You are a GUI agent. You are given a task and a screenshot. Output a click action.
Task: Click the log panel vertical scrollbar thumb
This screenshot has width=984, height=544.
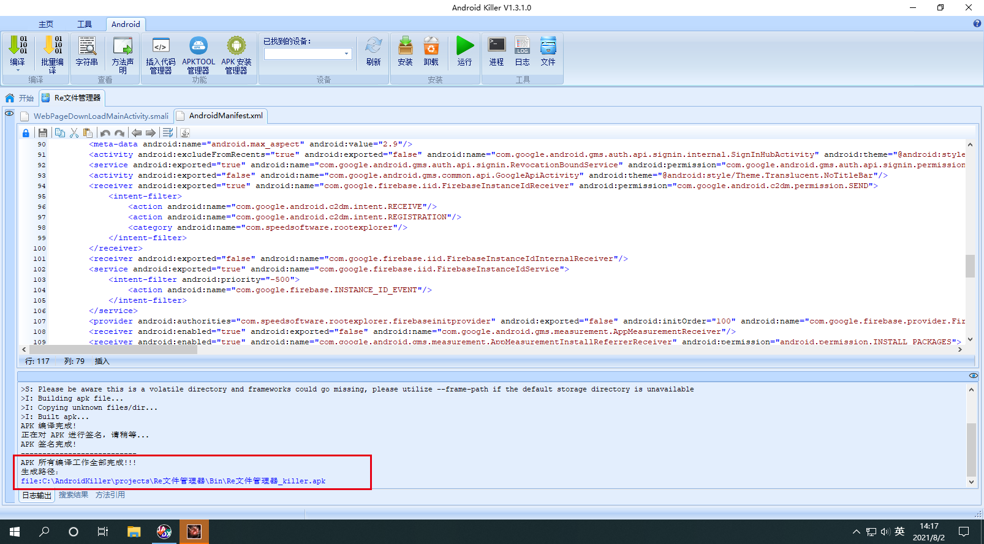pyautogui.click(x=971, y=449)
